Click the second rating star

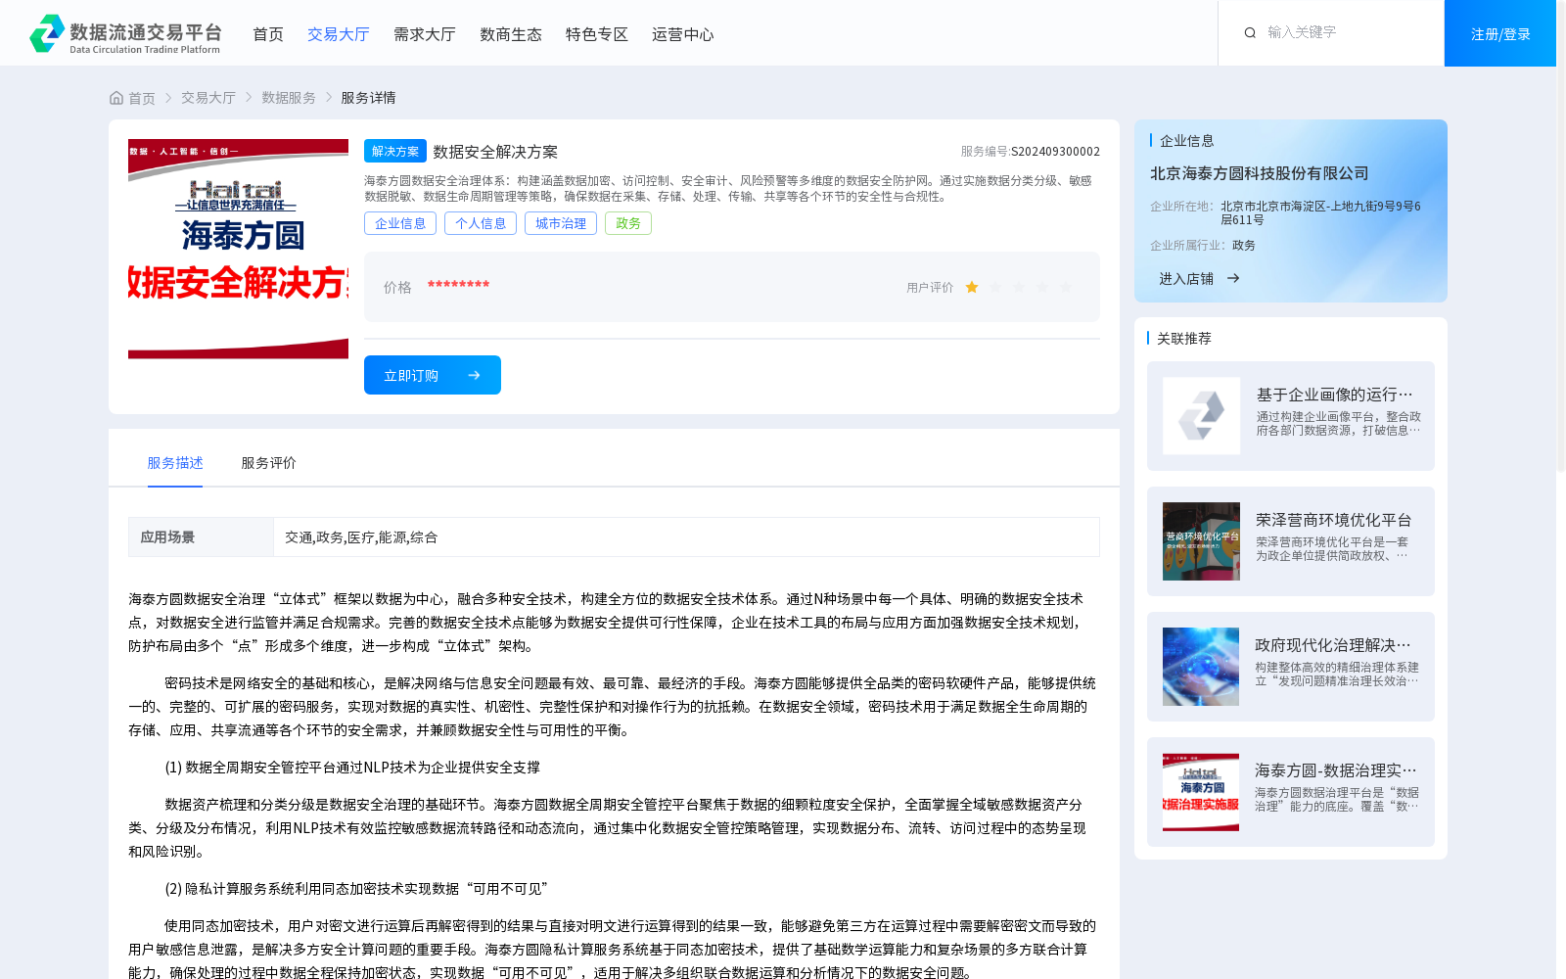[x=995, y=287]
